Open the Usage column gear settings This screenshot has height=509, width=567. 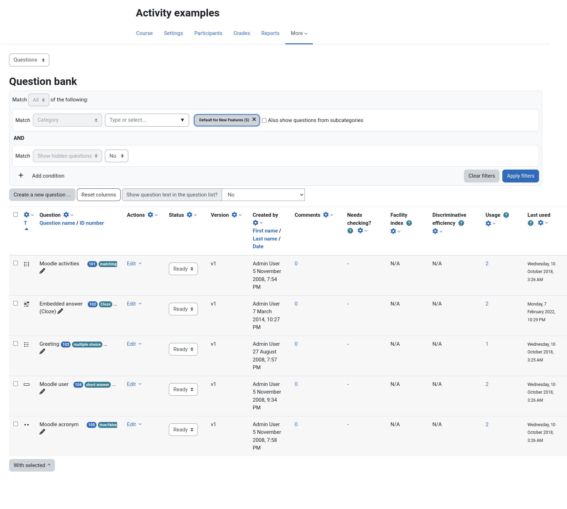coord(490,224)
